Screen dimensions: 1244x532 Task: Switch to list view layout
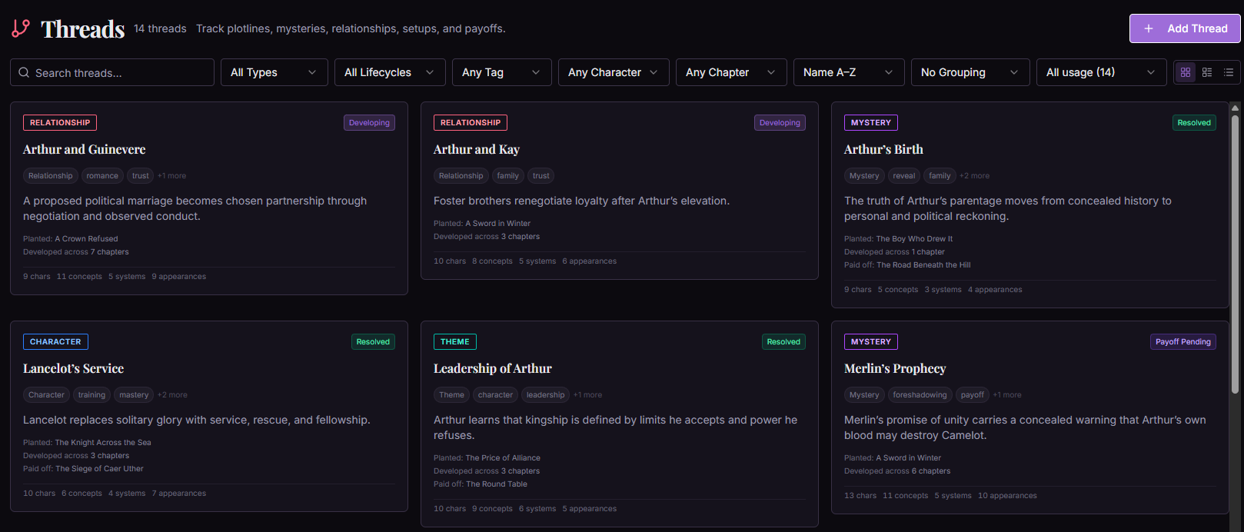[x=1229, y=72]
